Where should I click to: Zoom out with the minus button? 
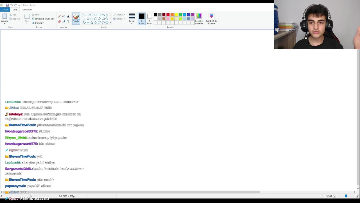coord(335,196)
